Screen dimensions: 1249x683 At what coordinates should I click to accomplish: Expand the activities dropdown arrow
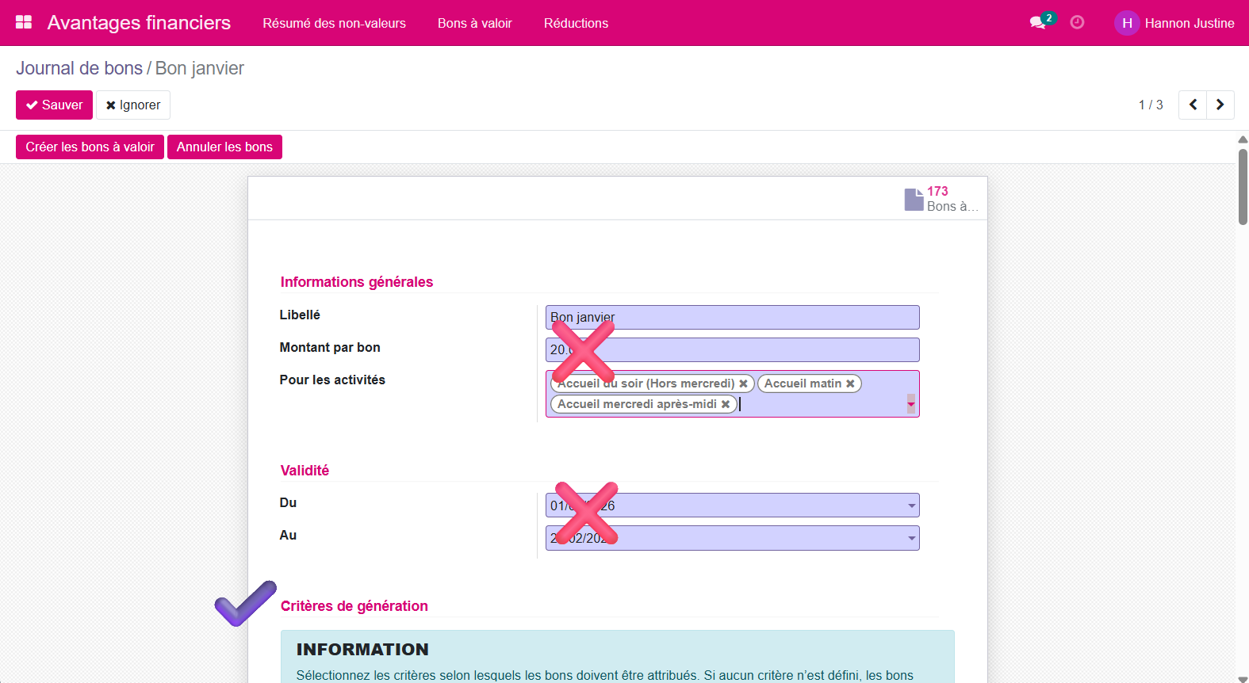pos(911,404)
